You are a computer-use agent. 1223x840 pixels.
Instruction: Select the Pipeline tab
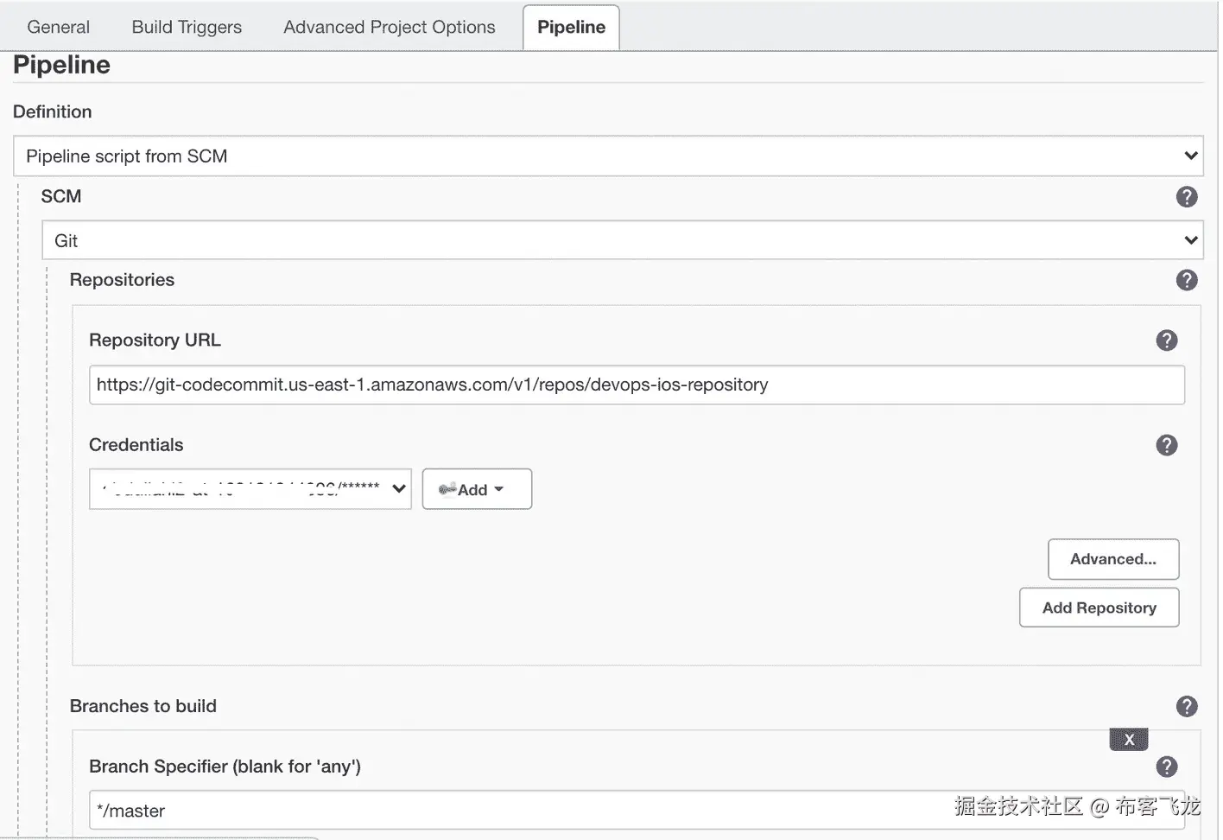(571, 27)
